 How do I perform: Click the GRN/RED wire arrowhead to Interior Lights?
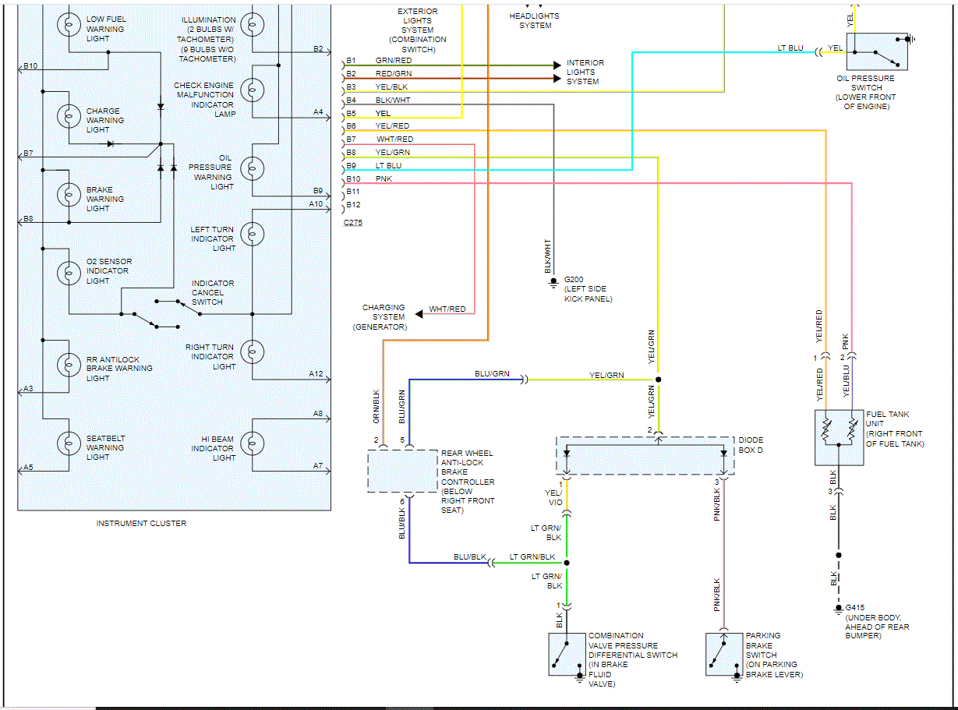[557, 65]
